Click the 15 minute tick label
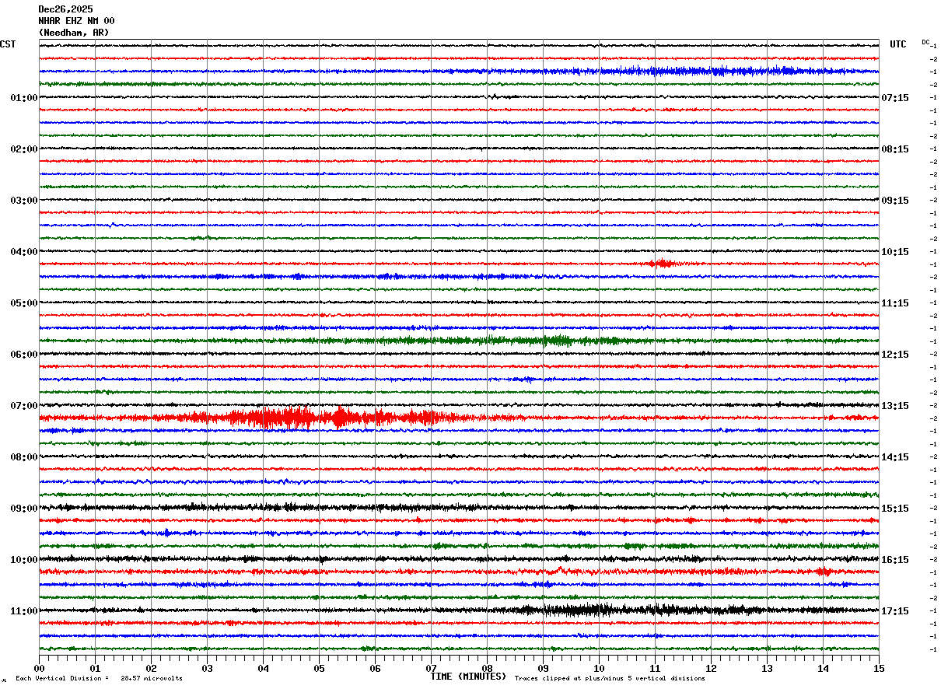941x689 pixels. 879,668
